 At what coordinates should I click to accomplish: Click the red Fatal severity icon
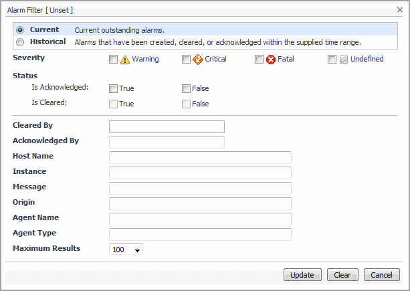click(x=271, y=59)
